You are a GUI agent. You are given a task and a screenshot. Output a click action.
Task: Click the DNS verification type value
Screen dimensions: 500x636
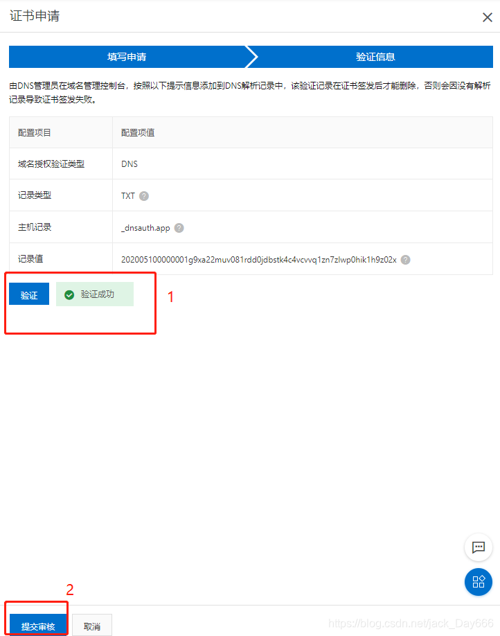point(130,164)
